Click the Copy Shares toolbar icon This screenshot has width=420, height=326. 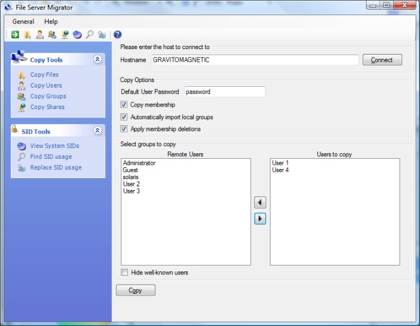tap(65, 35)
